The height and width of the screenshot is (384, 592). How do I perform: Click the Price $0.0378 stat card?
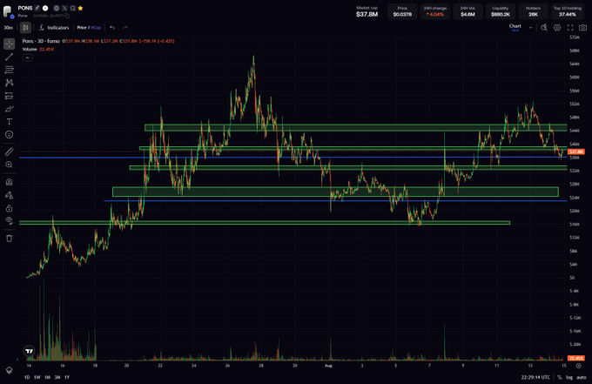click(x=402, y=11)
